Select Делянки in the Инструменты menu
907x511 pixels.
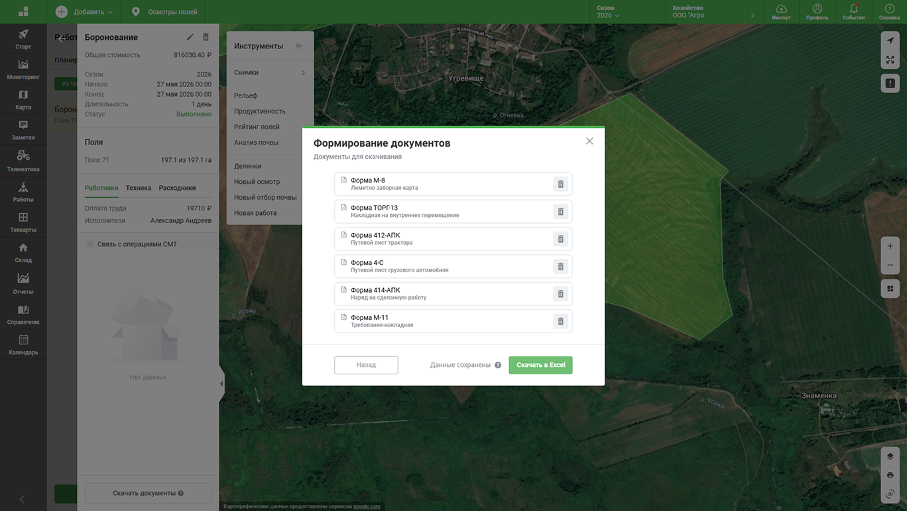[x=247, y=166]
